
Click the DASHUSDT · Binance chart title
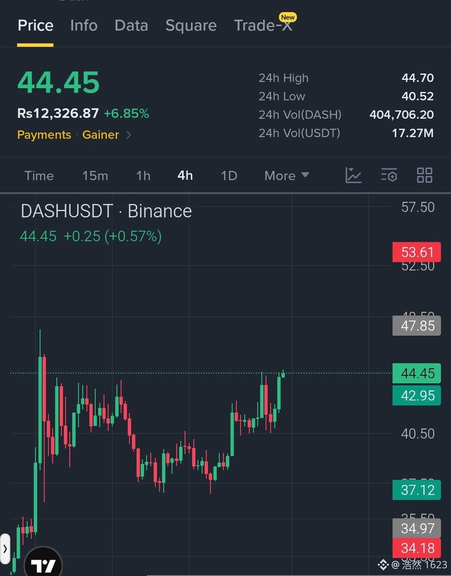[x=106, y=211]
